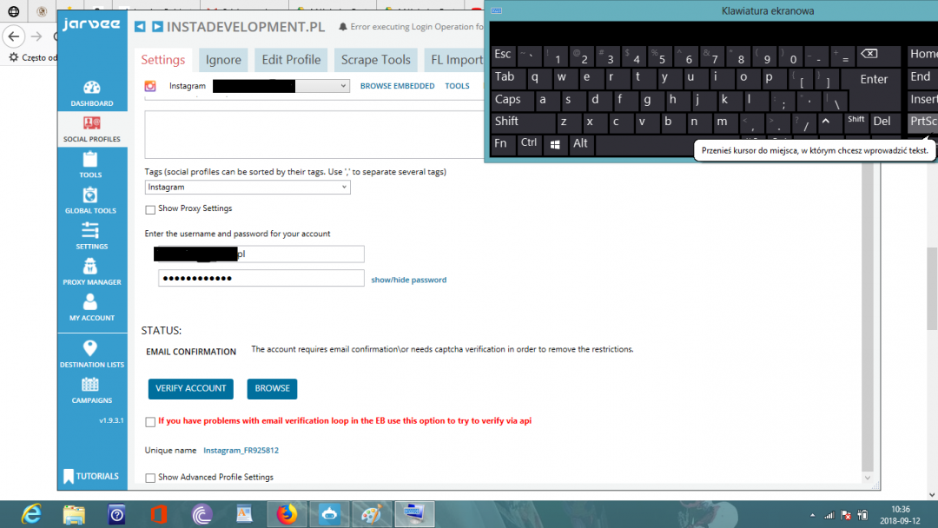
Task: Open Proxy Manager in sidebar
Action: click(x=91, y=271)
